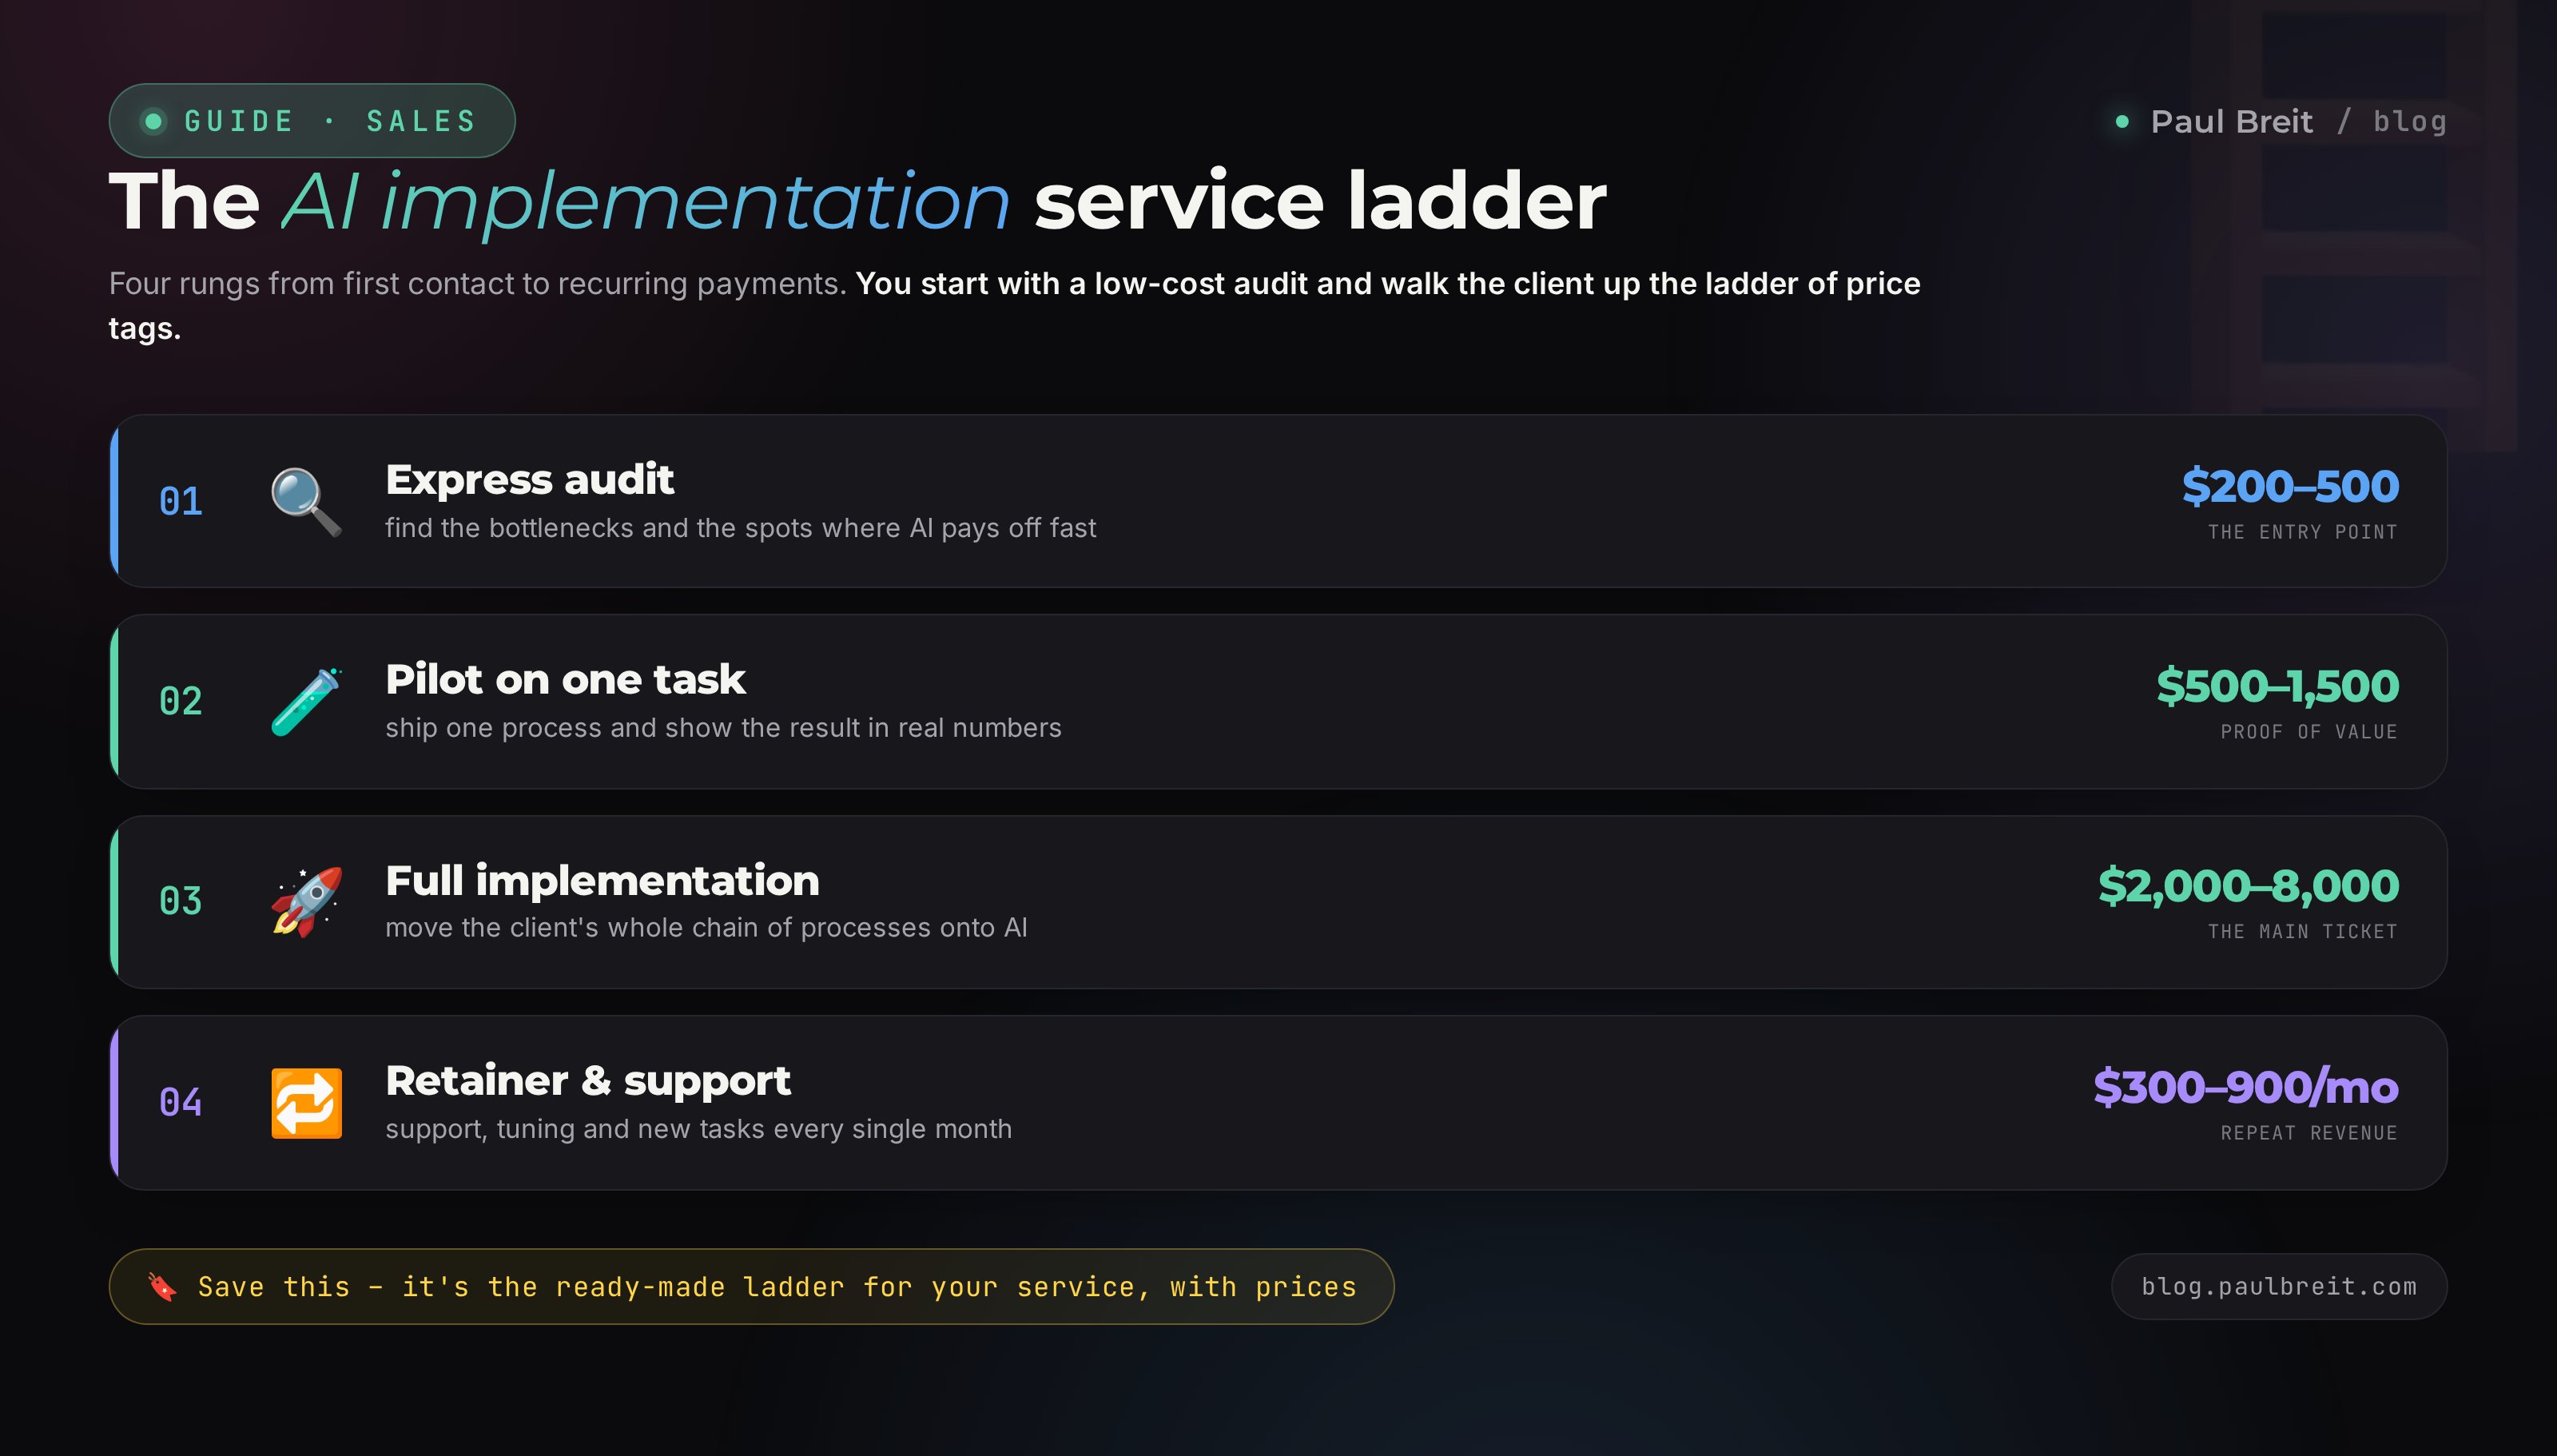Screen dimensions: 2557x1456
Task: Open the blog.paulbreit.com link pill
Action: pos(2279,1287)
